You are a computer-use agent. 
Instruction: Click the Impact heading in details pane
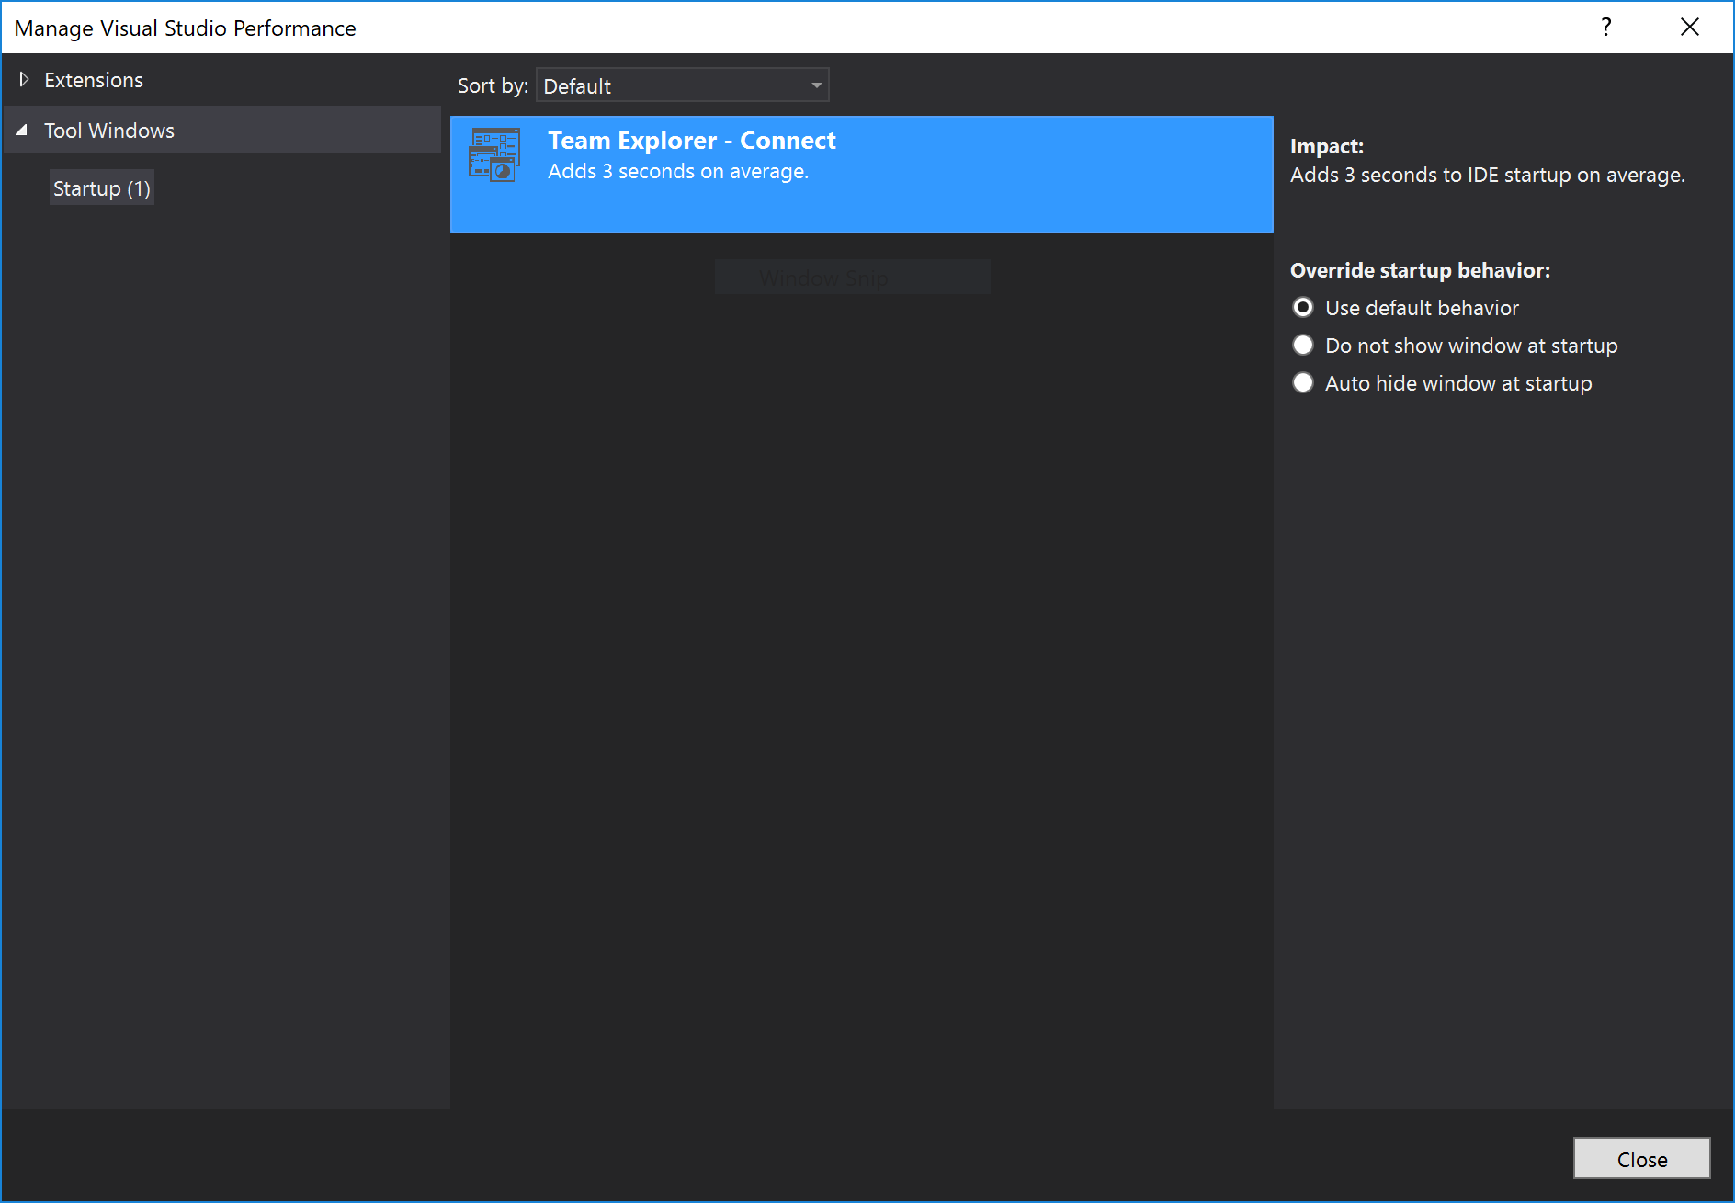(1326, 146)
